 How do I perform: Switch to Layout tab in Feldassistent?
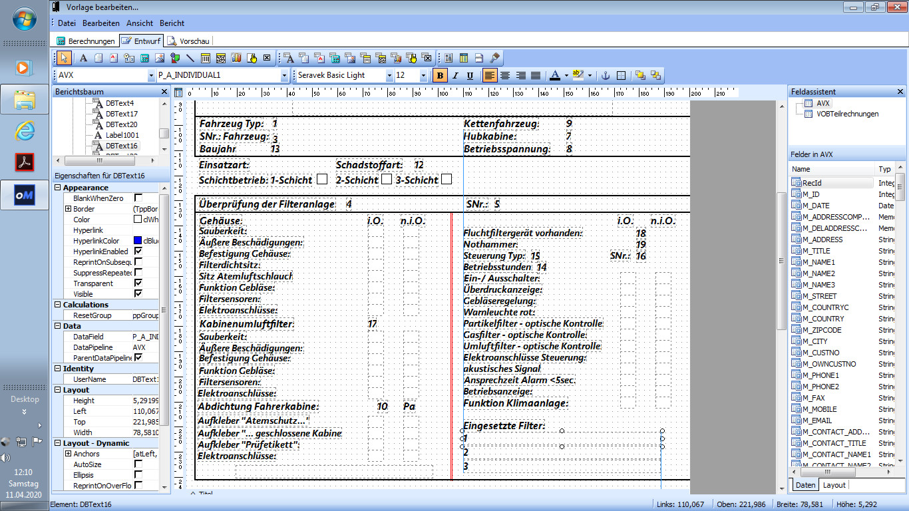click(834, 485)
